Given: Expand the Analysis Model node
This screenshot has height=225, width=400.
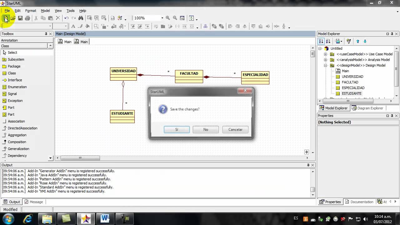Looking at the screenshot, I should [x=326, y=60].
